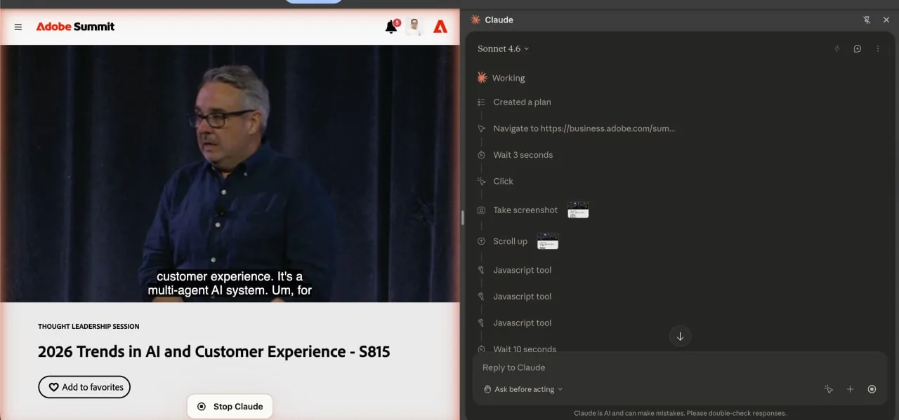The width and height of the screenshot is (899, 420).
Task: Click the stop button in reply box
Action: (x=872, y=389)
